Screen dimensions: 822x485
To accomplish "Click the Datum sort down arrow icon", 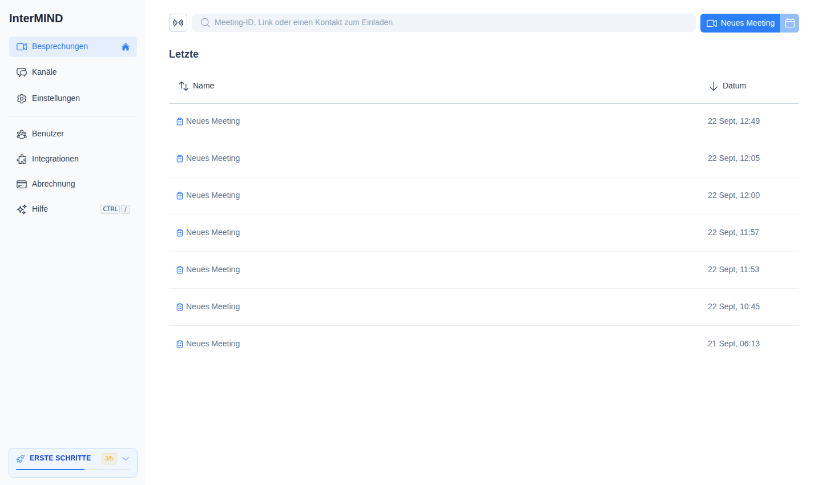I will tap(714, 86).
